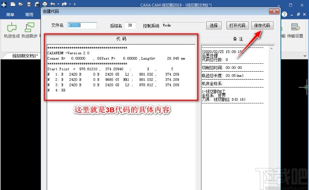Select the 线切割文档1 document tab
Image resolution: width=309 pixels, height=190 pixels.
[25, 56]
